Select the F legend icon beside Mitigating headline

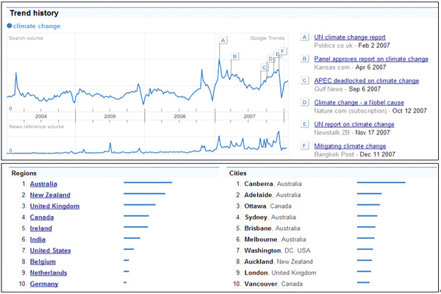(x=304, y=146)
